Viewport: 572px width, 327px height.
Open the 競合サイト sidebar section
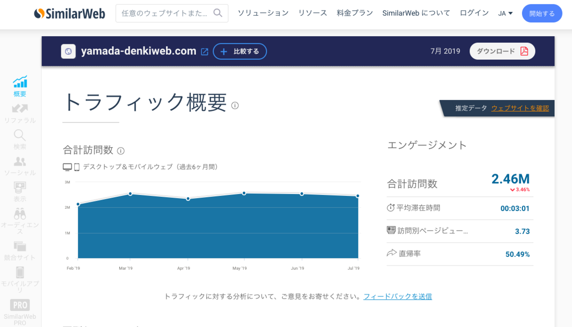[20, 251]
